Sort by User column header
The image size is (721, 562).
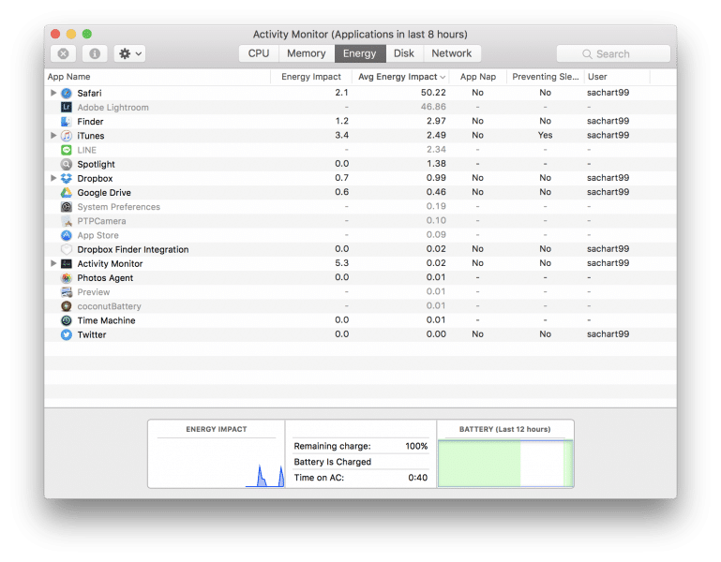pos(617,77)
